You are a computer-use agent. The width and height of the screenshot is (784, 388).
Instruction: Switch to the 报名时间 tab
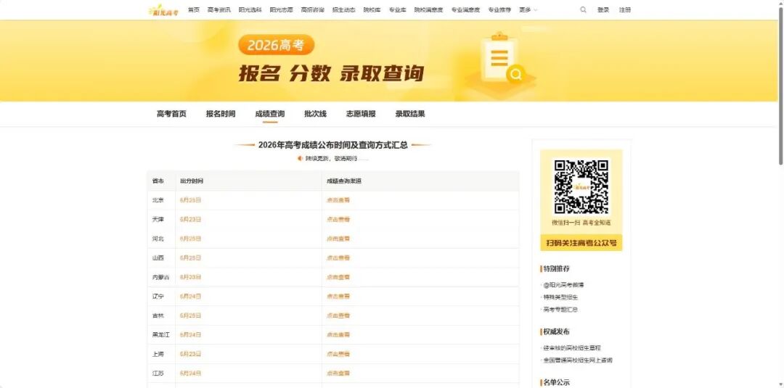pos(221,114)
